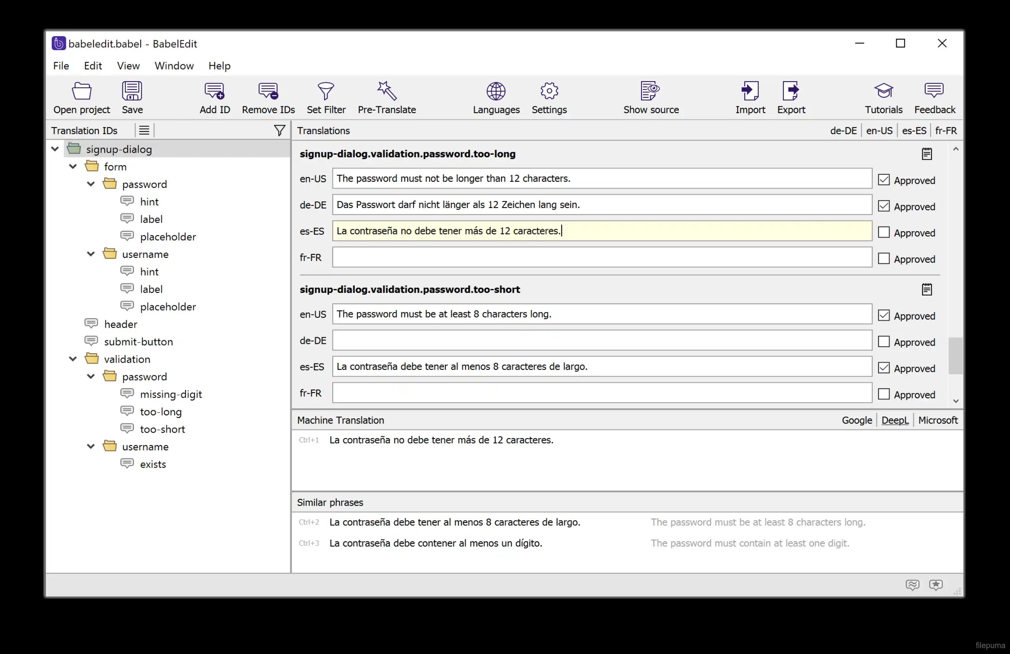This screenshot has height=654, width=1010.
Task: Open the Languages globe icon
Action: coord(496,91)
